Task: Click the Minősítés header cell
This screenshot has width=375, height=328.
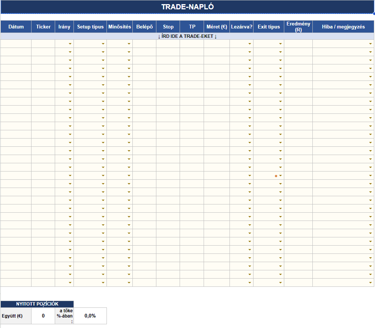Action: 120,27
